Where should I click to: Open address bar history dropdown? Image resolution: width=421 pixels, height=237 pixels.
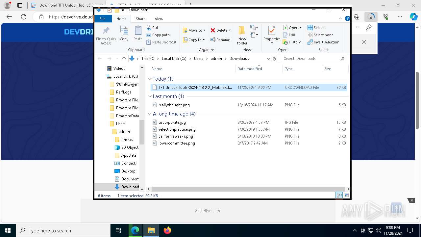pos(268,59)
